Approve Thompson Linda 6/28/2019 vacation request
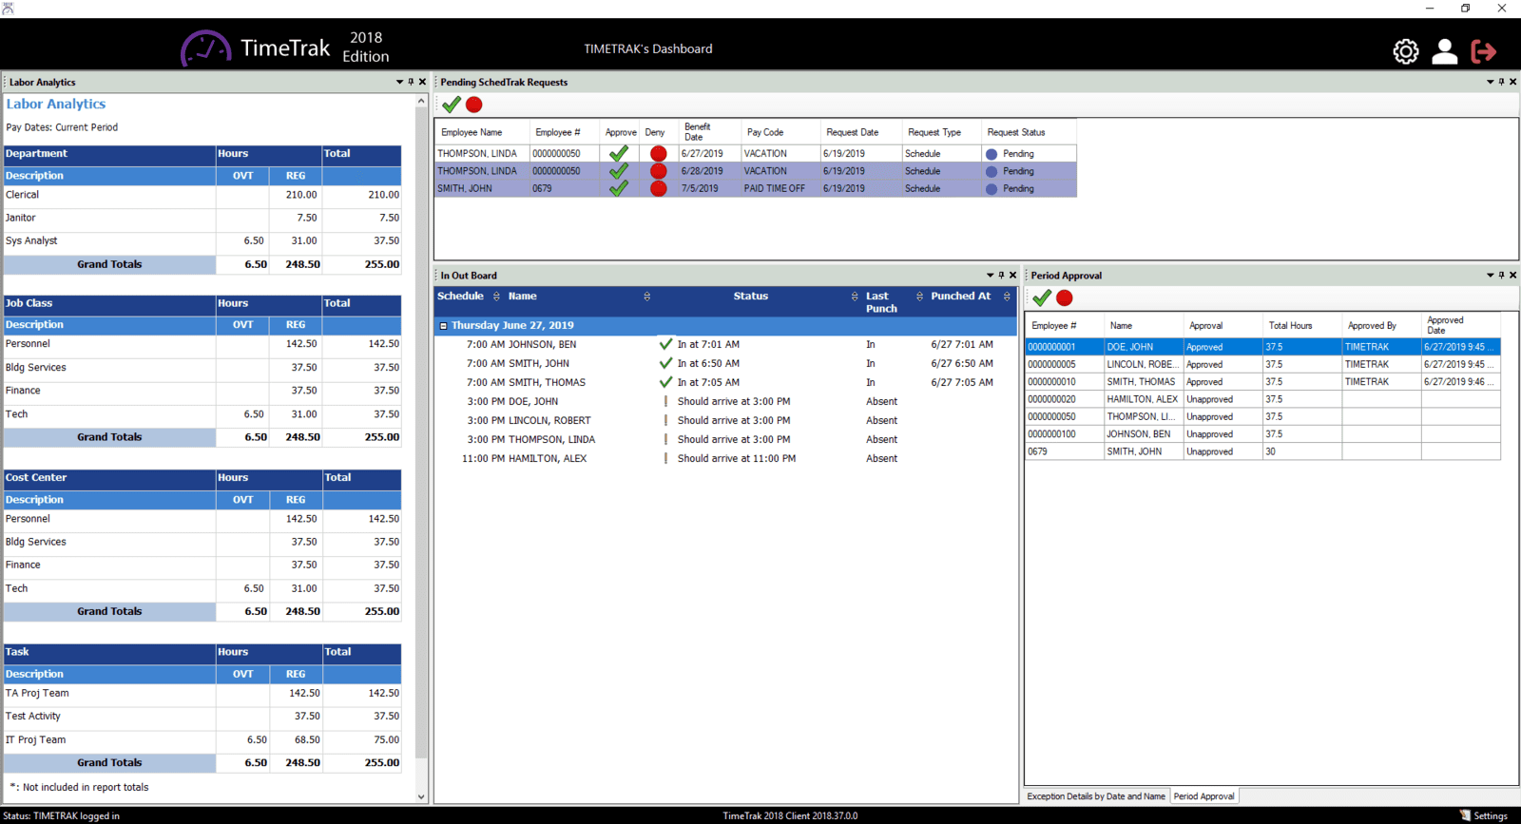This screenshot has height=824, width=1521. (619, 171)
